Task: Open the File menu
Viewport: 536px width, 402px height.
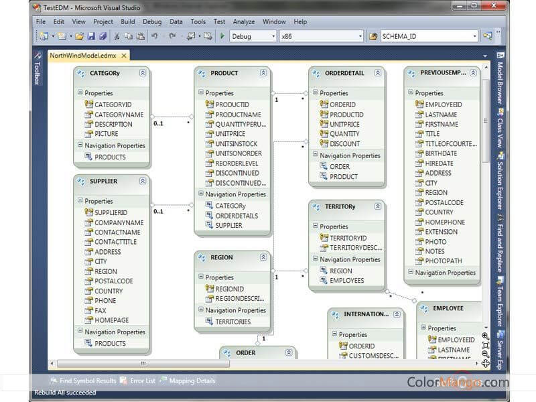Action: (41, 21)
